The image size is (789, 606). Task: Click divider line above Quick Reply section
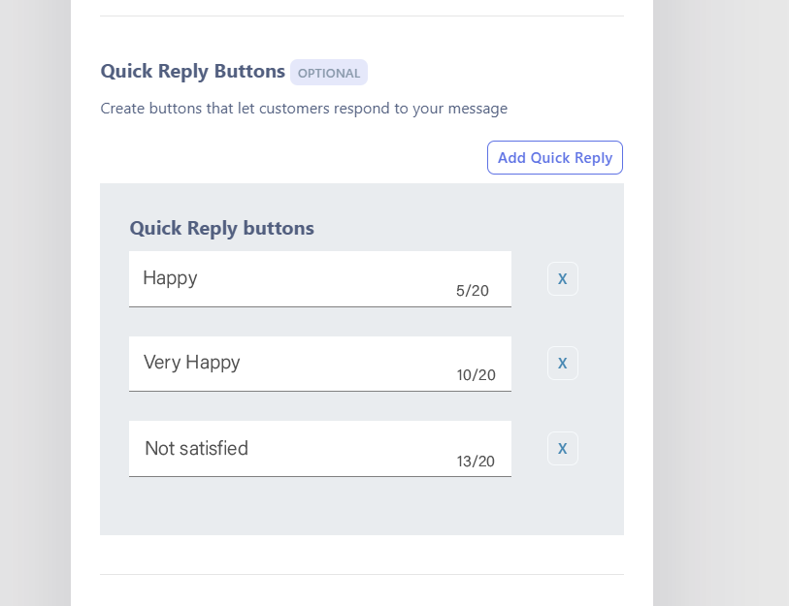pyautogui.click(x=361, y=16)
